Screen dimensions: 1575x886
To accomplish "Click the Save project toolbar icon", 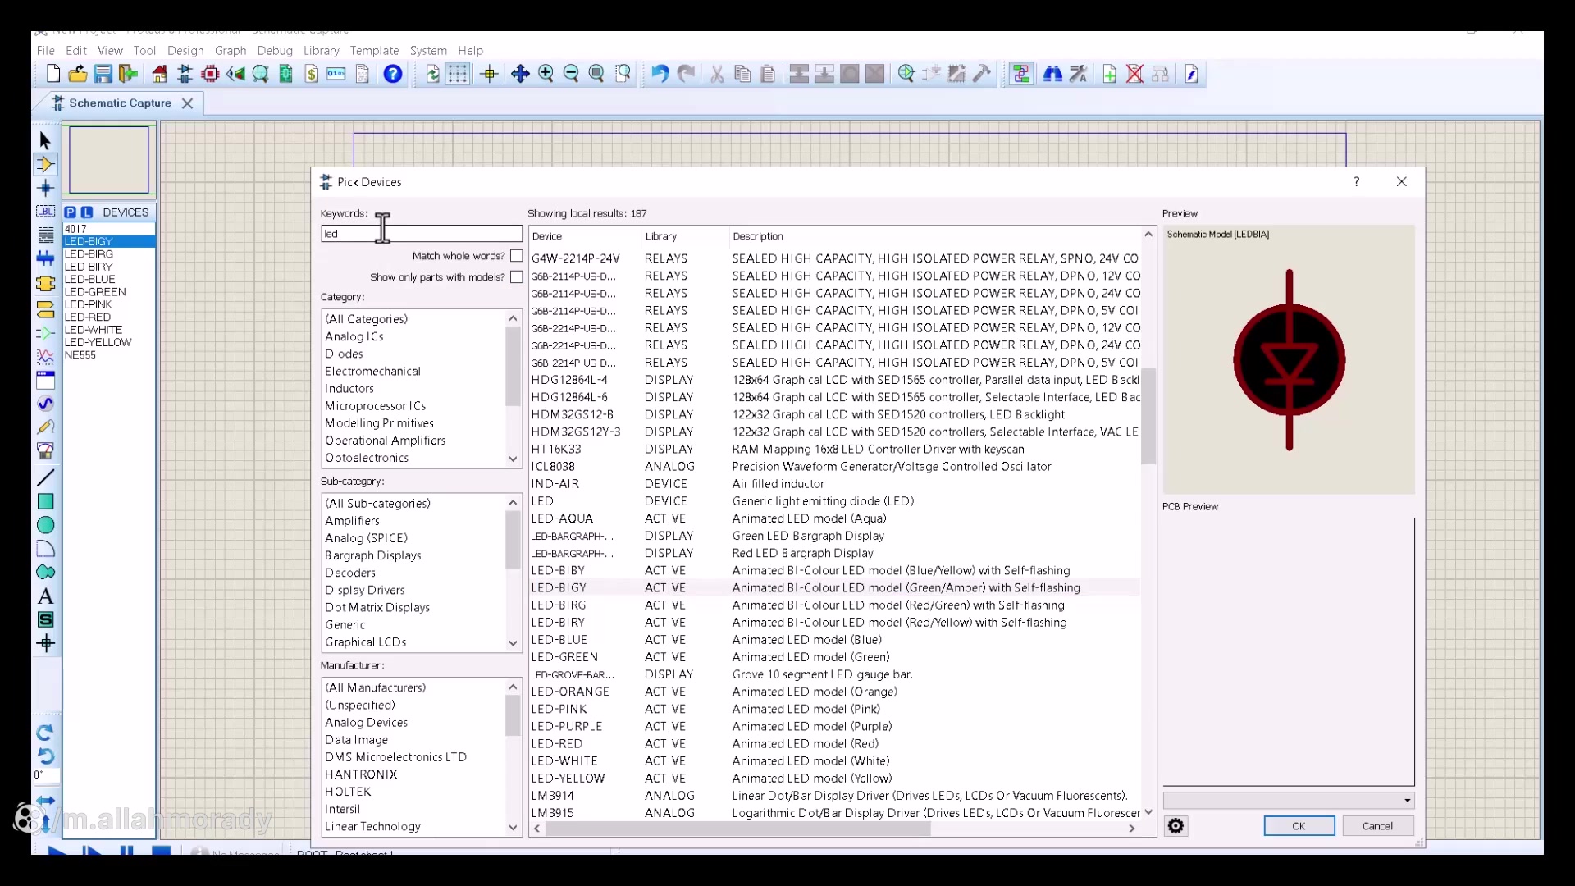I will coord(103,75).
